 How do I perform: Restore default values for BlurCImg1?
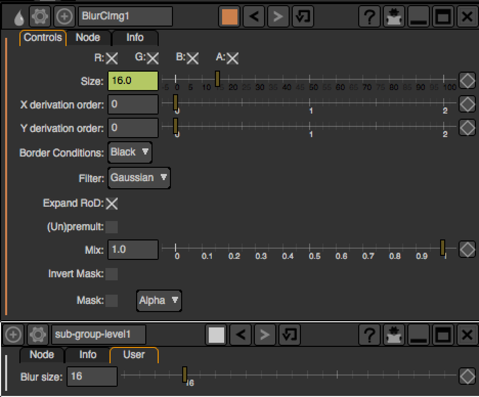coord(303,17)
